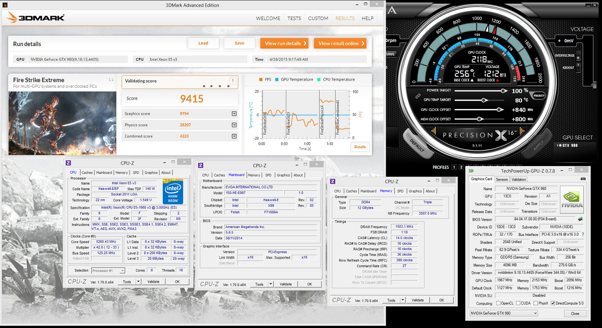Click the GPU Temp Target slider handle

point(484,100)
